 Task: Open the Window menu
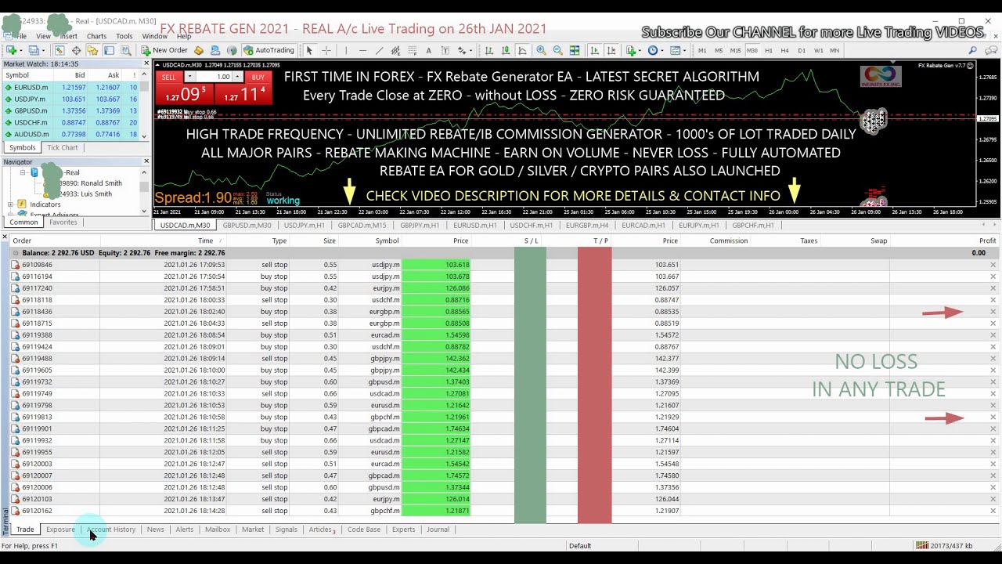[x=154, y=36]
